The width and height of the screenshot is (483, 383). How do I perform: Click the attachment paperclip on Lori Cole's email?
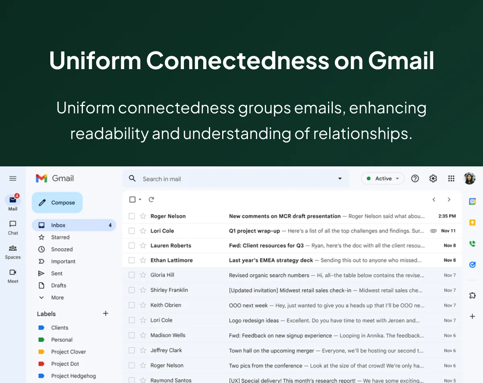(x=433, y=231)
